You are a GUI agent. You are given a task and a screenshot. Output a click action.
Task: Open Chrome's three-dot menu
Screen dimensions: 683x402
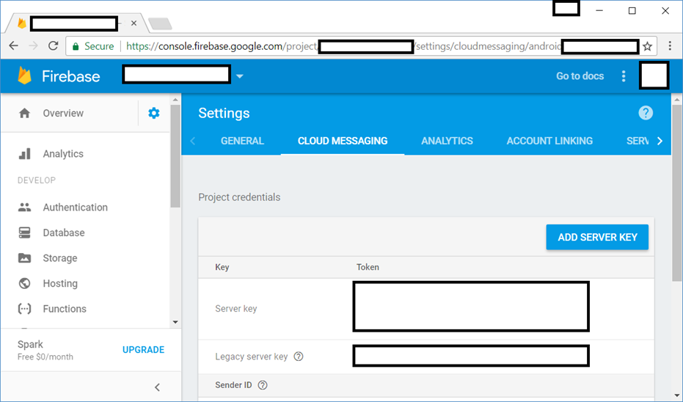point(670,46)
